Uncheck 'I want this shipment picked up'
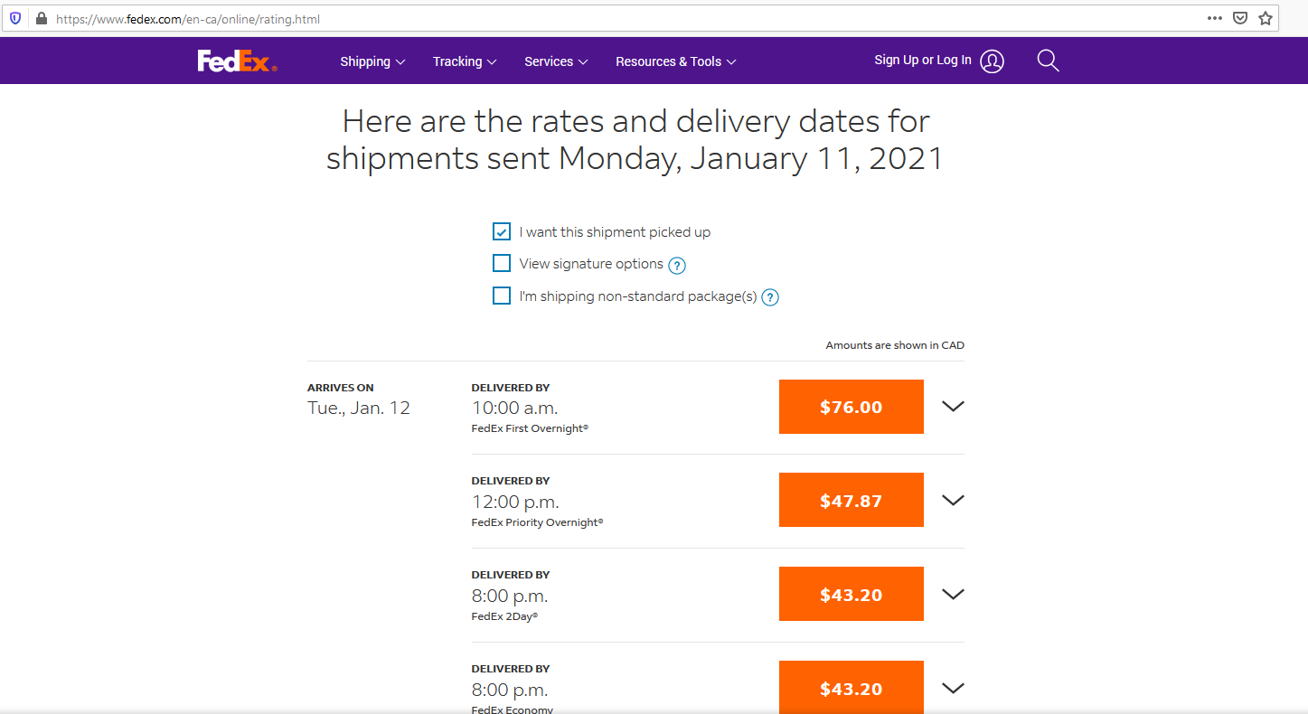 click(502, 231)
